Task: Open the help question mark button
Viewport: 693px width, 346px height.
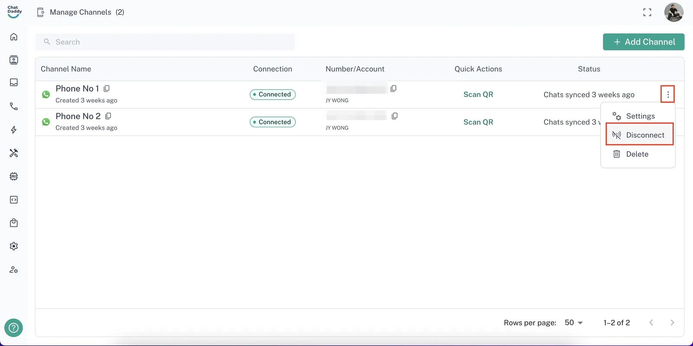Action: coord(13,328)
